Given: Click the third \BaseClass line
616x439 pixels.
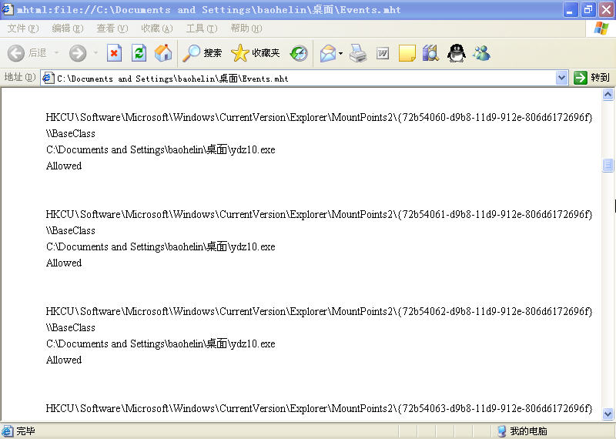Looking at the screenshot, I should [71, 328].
